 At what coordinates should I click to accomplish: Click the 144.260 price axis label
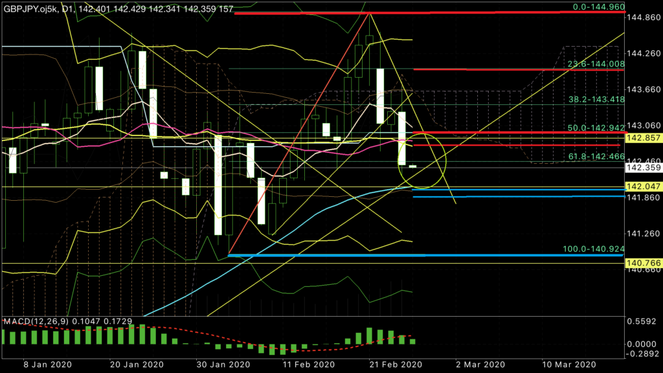[644, 53]
